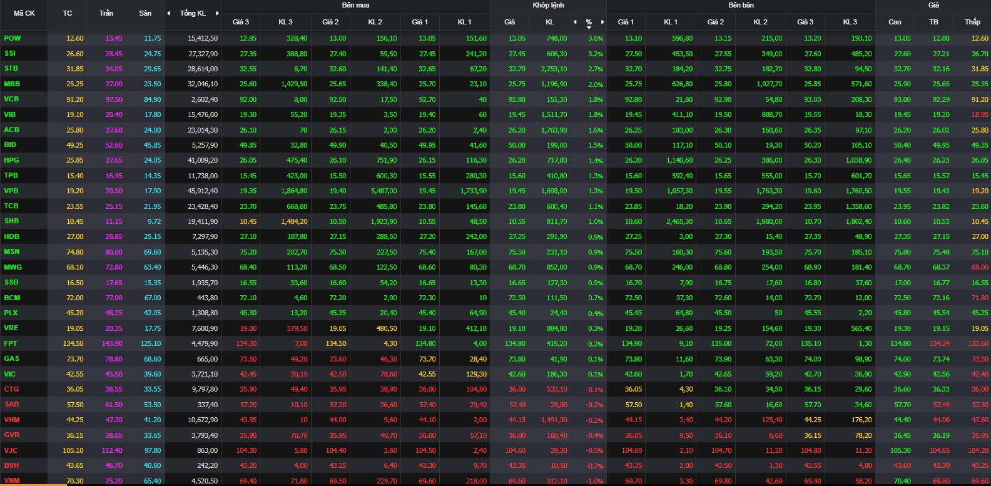The height and width of the screenshot is (486, 991).
Task: Click VPB total volume 45,912,40
Action: [203, 191]
